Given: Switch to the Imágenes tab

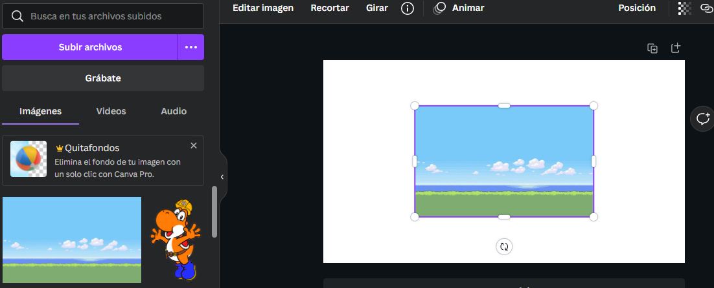Looking at the screenshot, I should click(x=41, y=111).
